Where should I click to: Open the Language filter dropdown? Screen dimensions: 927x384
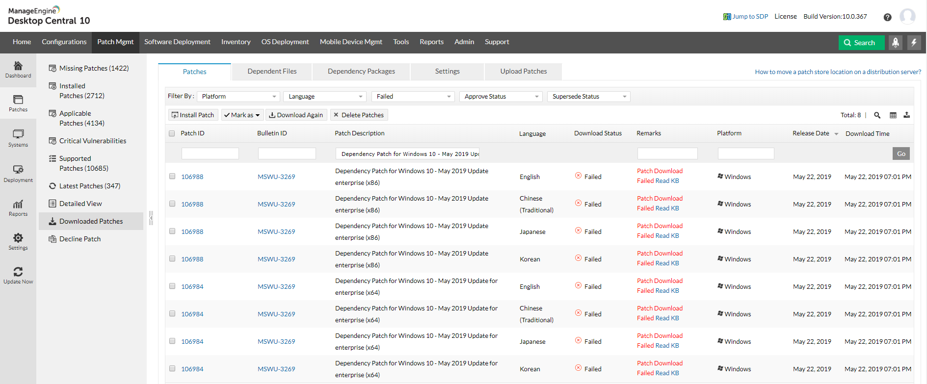(325, 97)
